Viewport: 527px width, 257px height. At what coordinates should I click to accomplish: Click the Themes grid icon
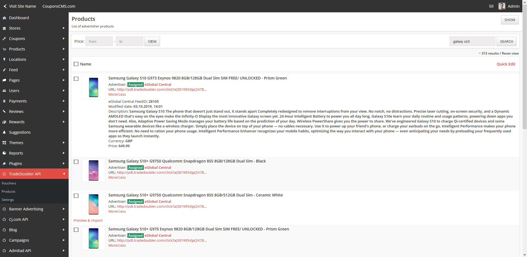4,143
